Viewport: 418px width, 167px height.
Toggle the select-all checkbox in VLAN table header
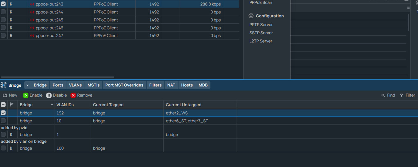point(3,105)
